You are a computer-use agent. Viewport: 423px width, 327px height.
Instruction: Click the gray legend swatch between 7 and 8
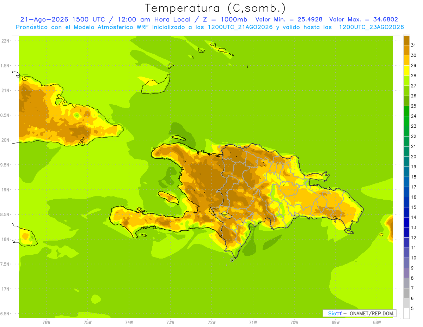pos(406,283)
